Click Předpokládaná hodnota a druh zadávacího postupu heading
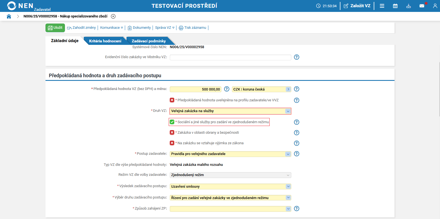Viewport: 440px width, 219px height. (x=105, y=76)
